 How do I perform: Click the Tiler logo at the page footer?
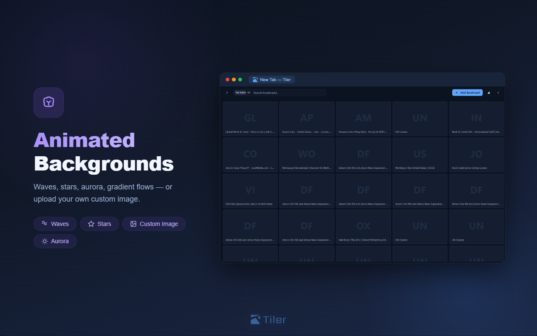pos(268,320)
